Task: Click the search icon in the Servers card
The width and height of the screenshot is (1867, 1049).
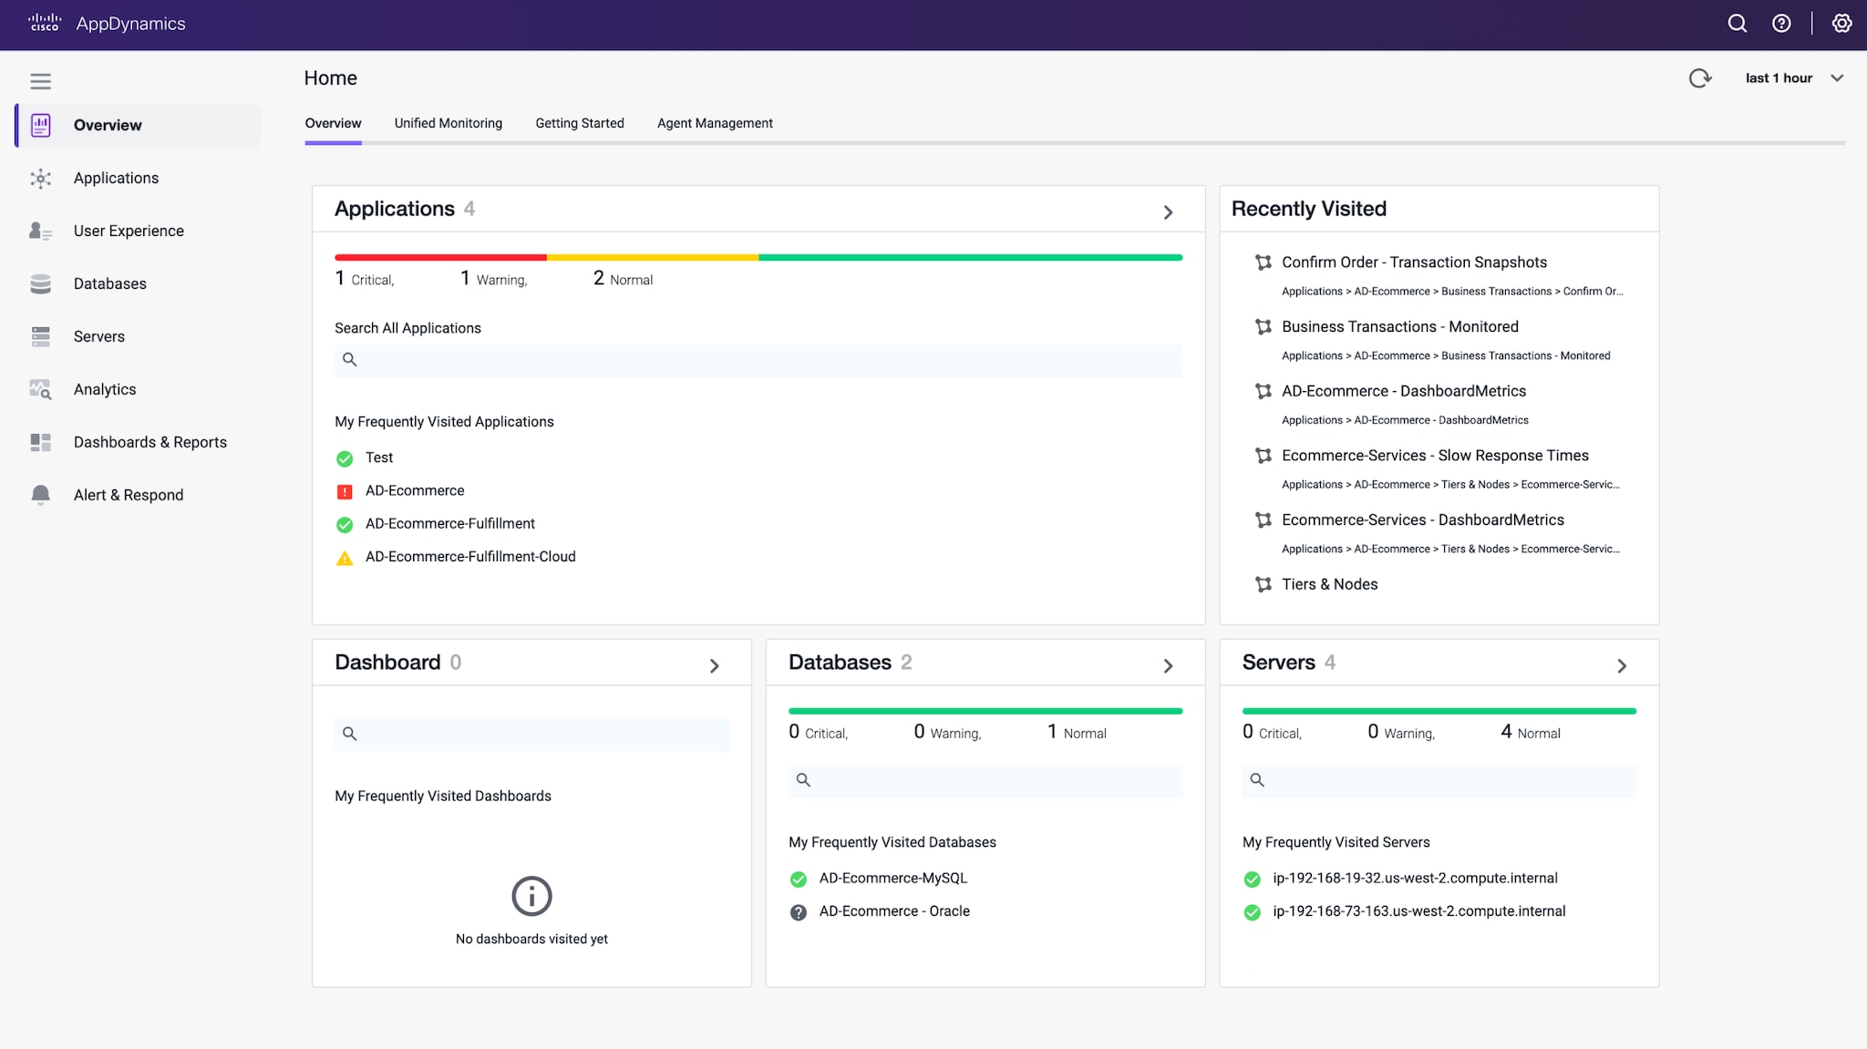Action: 1257,780
